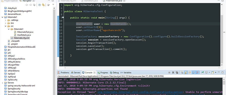Click the Remove Launch icon in Console
226x95 pixels.
click(173, 73)
